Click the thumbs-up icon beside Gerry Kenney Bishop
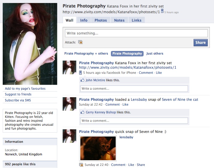The height and width of the screenshot is (168, 214). [x=82, y=112]
